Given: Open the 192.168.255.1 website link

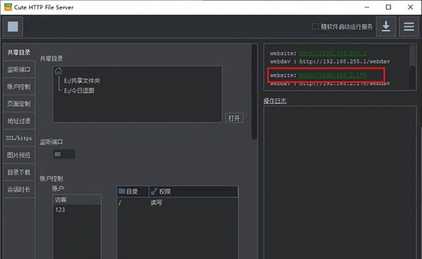Looking at the screenshot, I should click(x=332, y=53).
